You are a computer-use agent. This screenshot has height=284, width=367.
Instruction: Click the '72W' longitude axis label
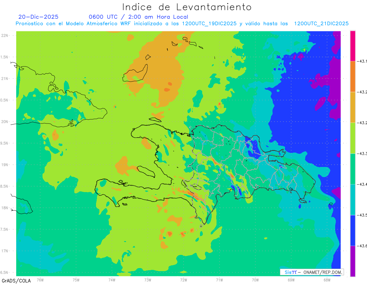point(183,280)
